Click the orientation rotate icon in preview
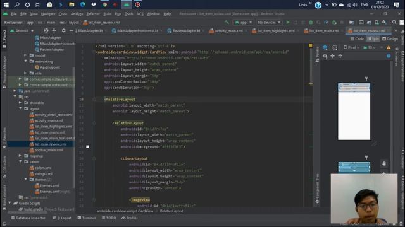The width and height of the screenshot is (405, 227). [x=335, y=47]
